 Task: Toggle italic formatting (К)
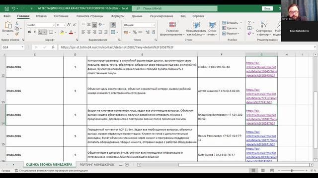[35, 32]
